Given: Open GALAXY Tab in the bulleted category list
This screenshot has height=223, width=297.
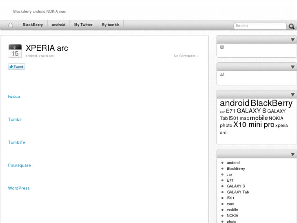Looking at the screenshot, I should [x=238, y=192].
